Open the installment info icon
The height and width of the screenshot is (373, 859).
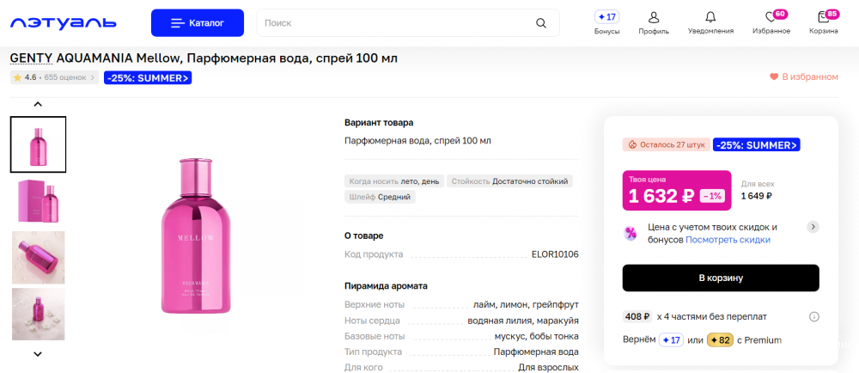click(814, 316)
